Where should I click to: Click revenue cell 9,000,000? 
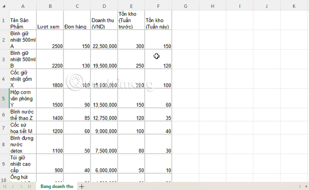pyautogui.click(x=104, y=128)
